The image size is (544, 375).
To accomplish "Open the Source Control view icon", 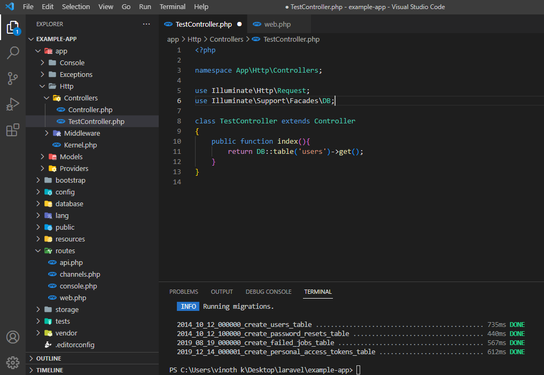I will tap(13, 79).
